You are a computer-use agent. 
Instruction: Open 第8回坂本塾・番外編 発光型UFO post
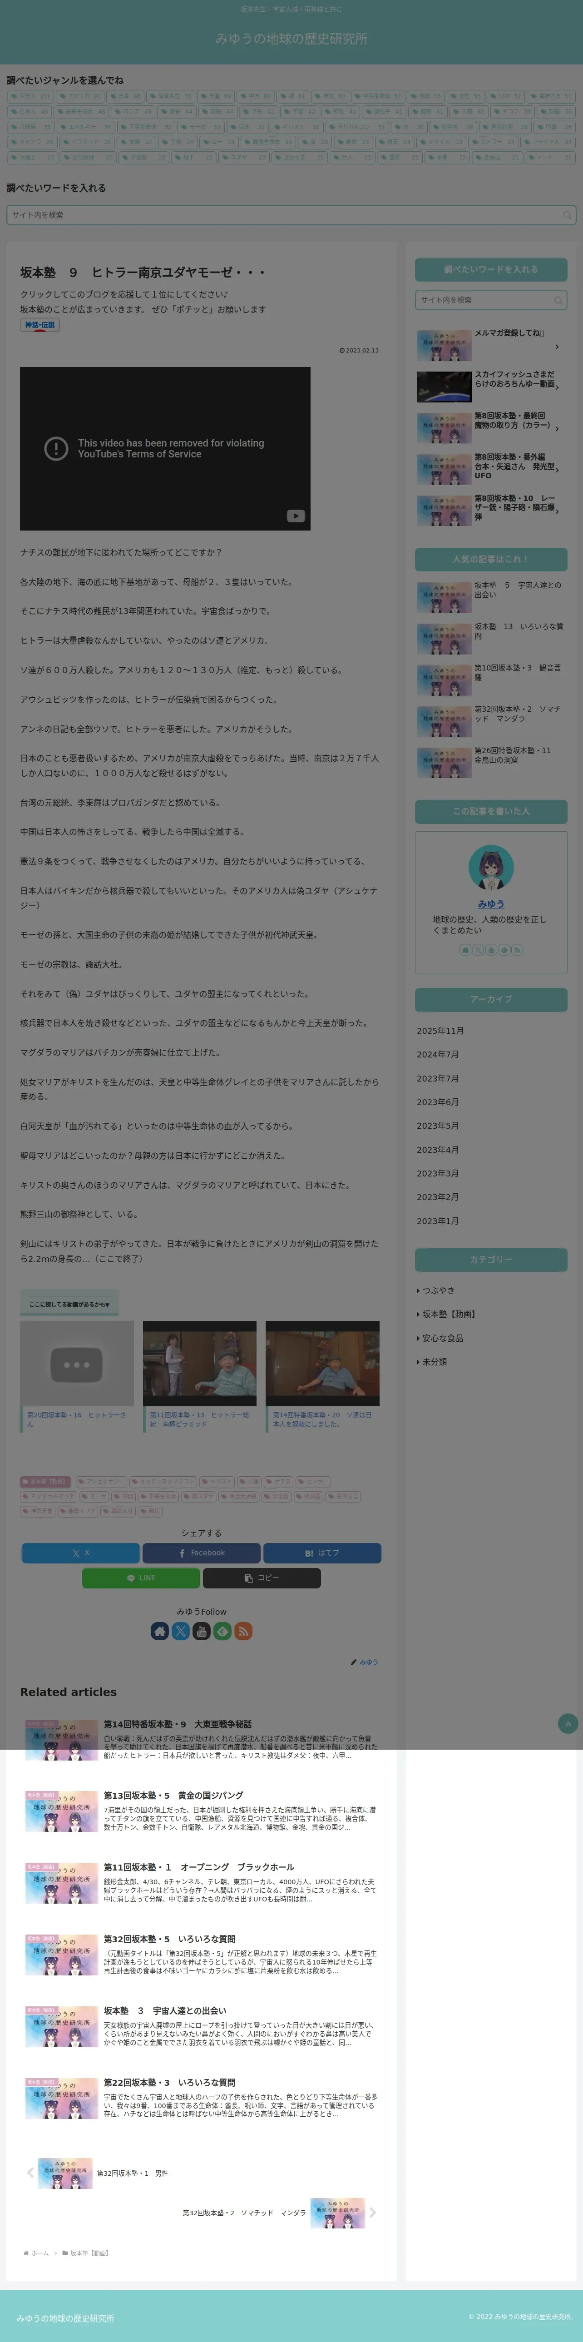tap(491, 469)
